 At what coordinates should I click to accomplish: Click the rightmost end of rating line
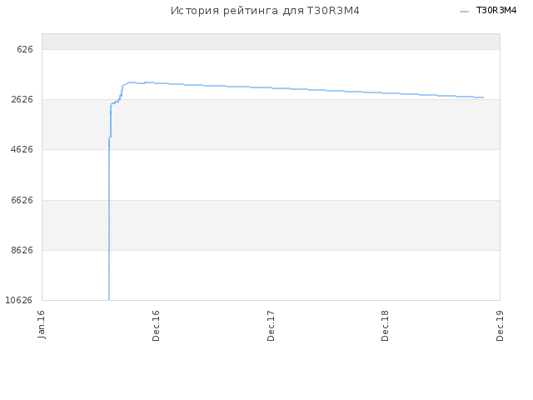pos(483,97)
